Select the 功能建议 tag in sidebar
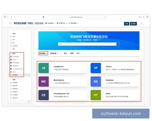Image resolution: width=152 pixels, height=121 pixels. pyautogui.click(x=15, y=92)
